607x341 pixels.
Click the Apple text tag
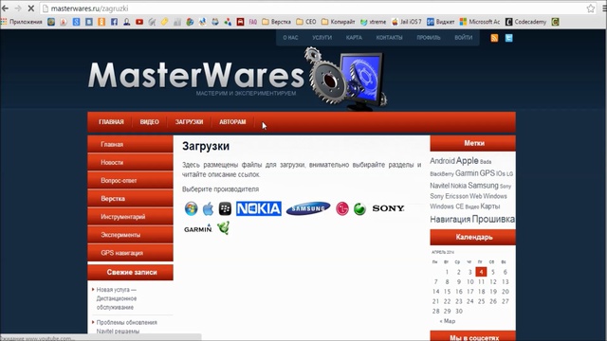pyautogui.click(x=468, y=160)
